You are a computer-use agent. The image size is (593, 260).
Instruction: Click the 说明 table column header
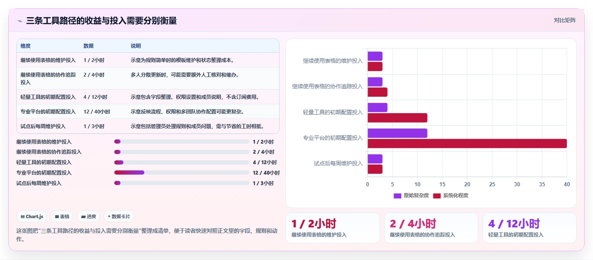(136, 46)
